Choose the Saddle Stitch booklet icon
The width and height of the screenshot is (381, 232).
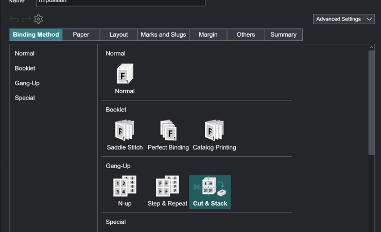125,131
